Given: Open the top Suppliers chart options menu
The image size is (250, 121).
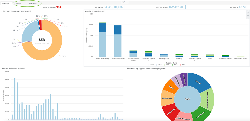Looking at the screenshot, I should point(248,18).
